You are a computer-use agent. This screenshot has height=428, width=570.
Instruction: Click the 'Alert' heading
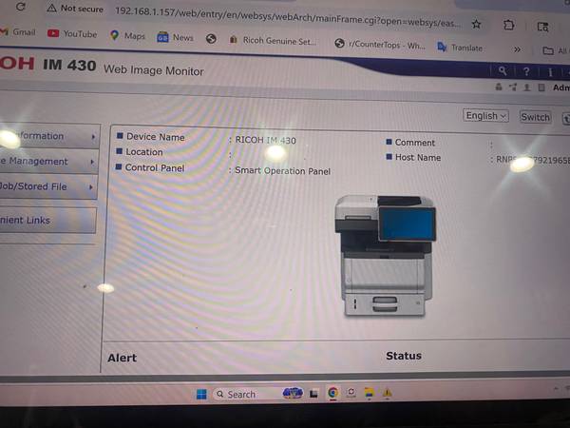pyautogui.click(x=123, y=358)
